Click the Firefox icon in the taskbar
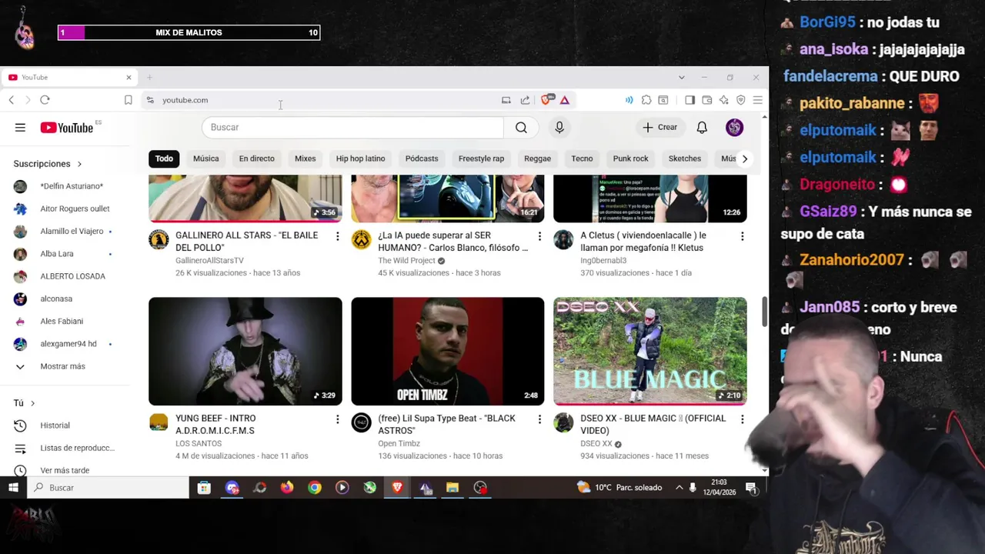 tap(287, 487)
